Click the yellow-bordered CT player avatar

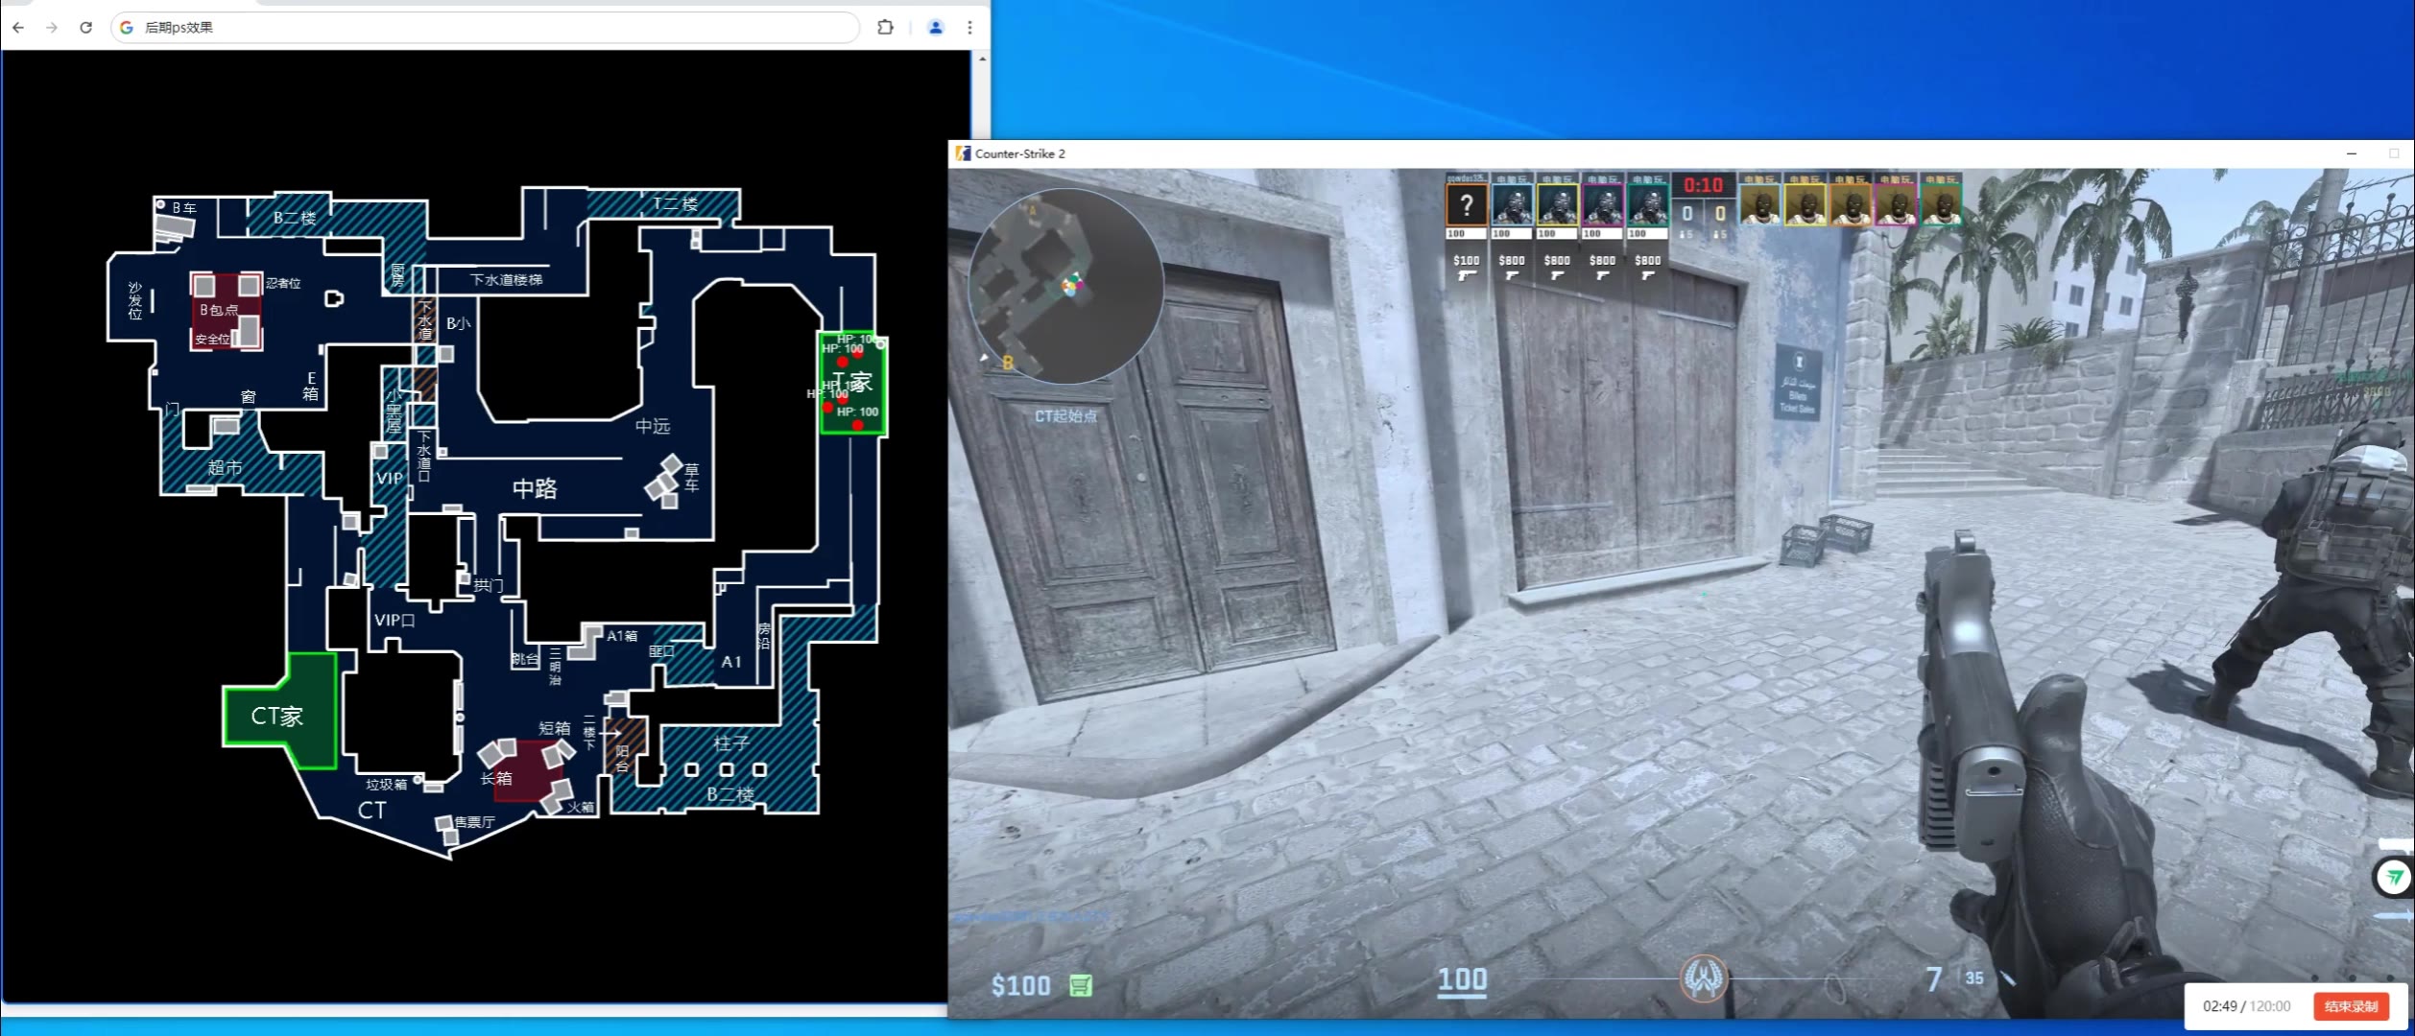(x=1557, y=205)
